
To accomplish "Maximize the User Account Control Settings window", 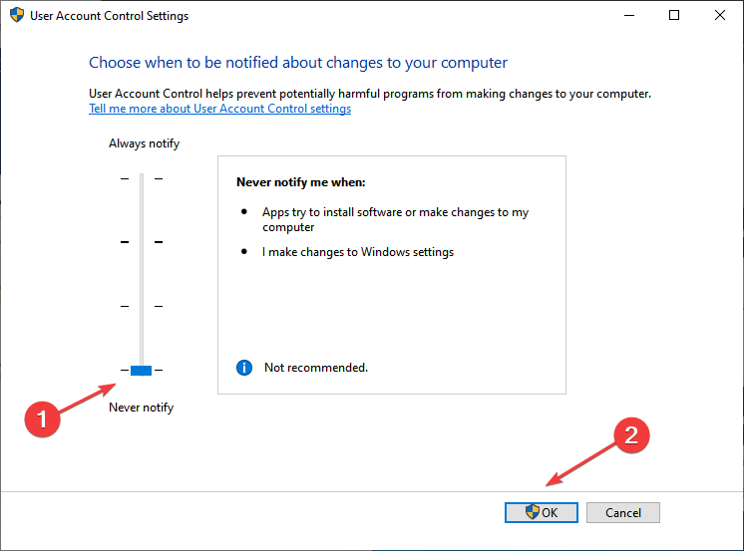I will pos(674,15).
